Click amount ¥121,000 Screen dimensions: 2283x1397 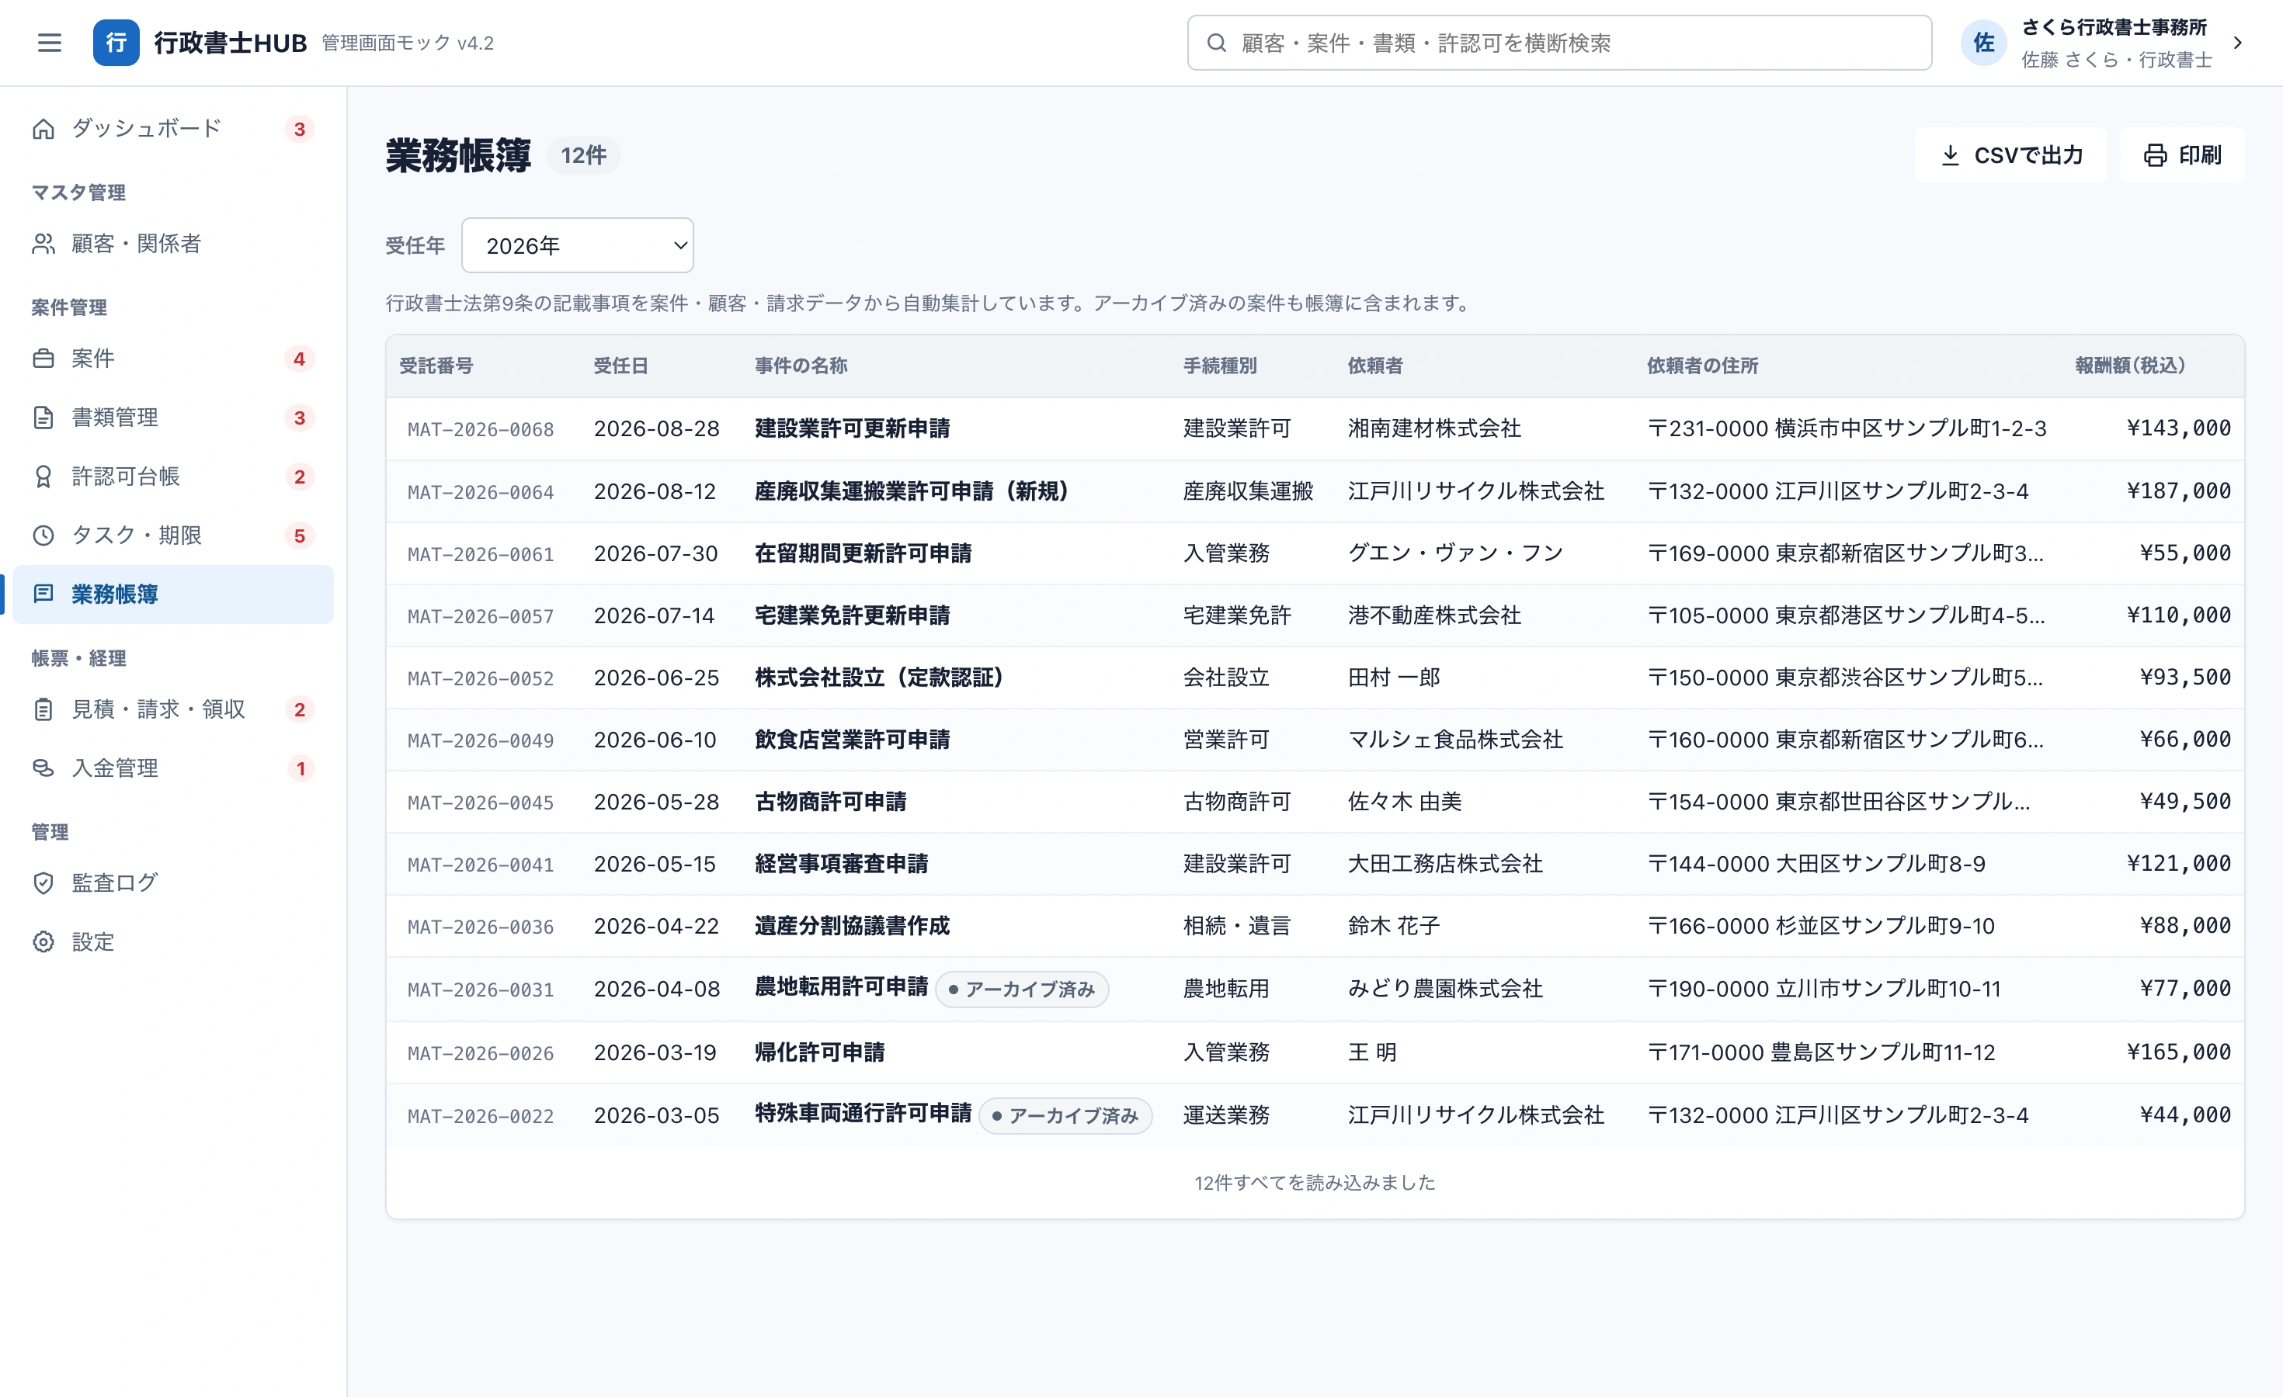(2178, 864)
